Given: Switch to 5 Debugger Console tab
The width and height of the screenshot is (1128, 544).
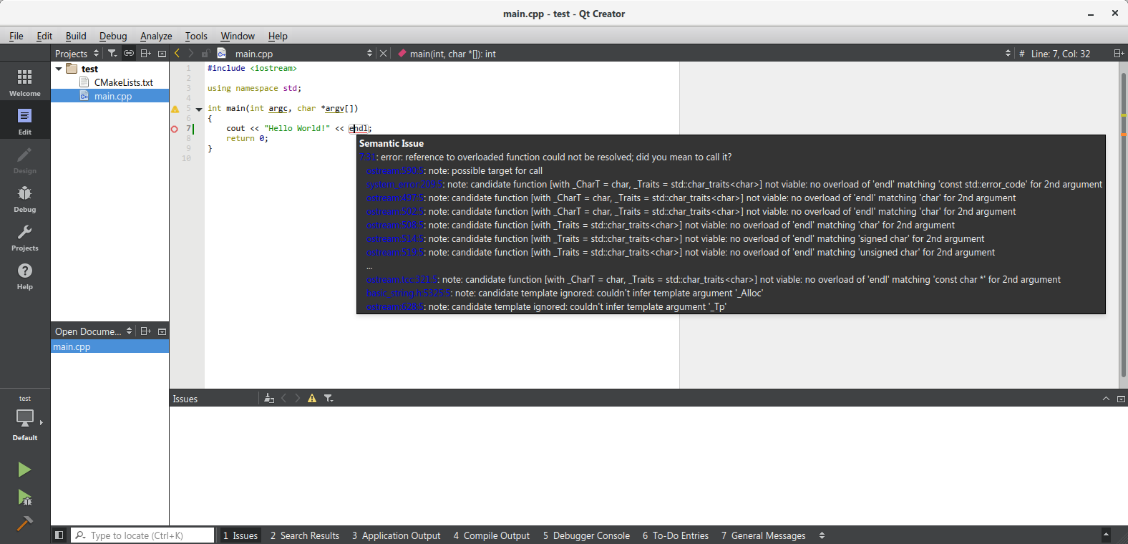Looking at the screenshot, I should 586,535.
